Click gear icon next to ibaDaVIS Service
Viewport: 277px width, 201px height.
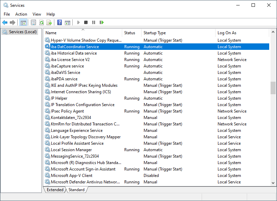[x=47, y=72]
